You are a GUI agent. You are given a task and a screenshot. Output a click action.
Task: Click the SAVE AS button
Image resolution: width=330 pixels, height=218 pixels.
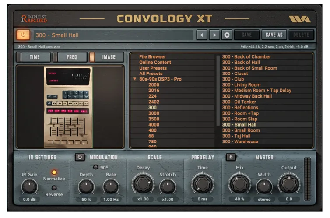click(274, 35)
